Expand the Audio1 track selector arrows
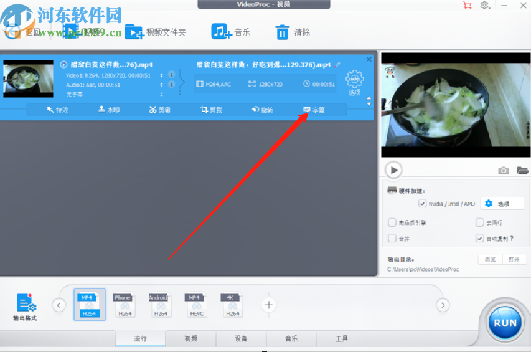Image resolution: width=531 pixels, height=352 pixels. pyautogui.click(x=161, y=85)
